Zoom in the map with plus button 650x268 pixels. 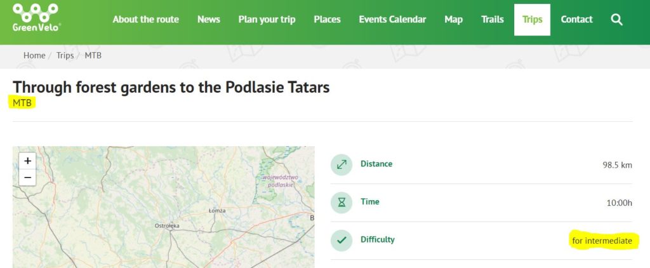point(27,161)
